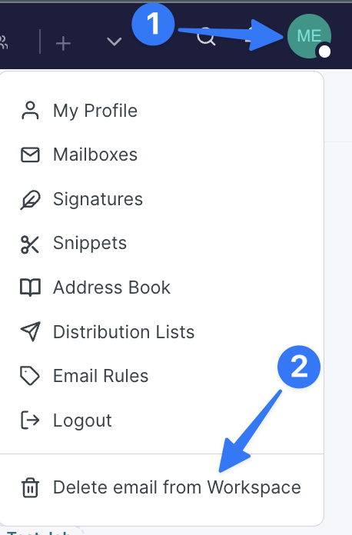Click the scissors icon for Snippets
352x535 pixels.
30,244
